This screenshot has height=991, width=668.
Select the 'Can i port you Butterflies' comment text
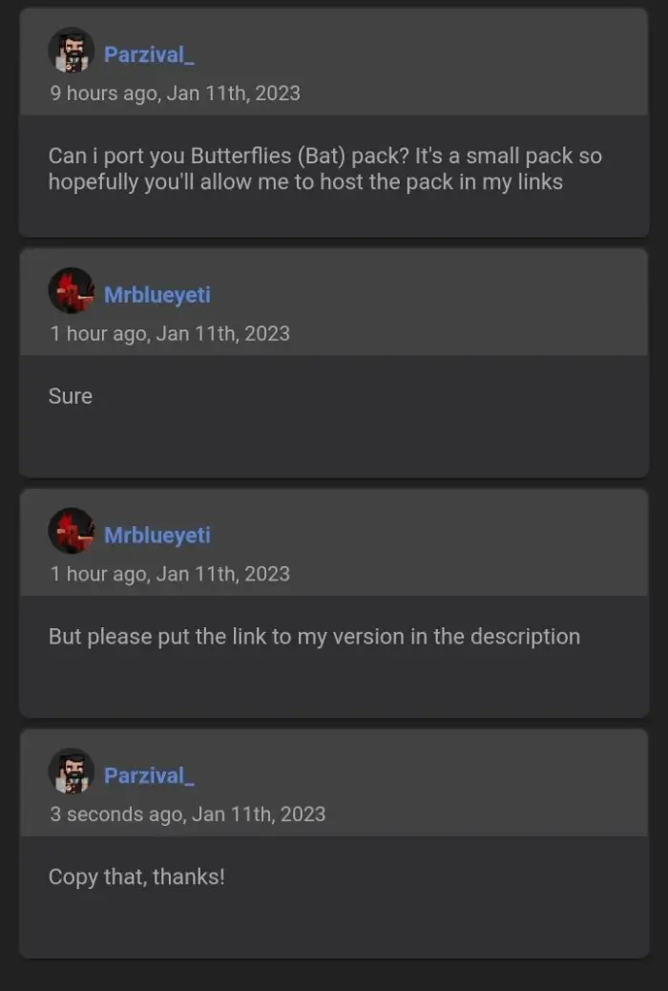click(324, 169)
